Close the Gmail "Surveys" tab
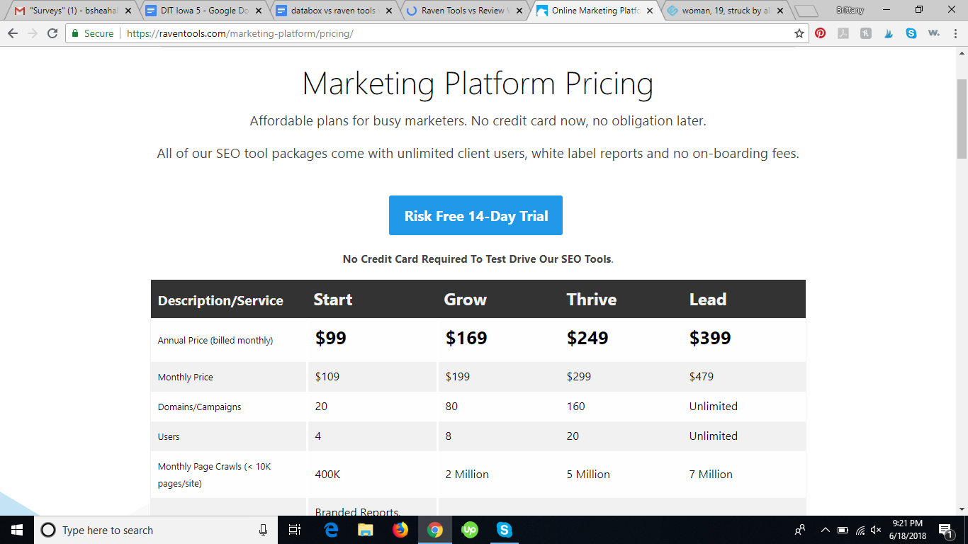The image size is (968, 544). tap(128, 11)
